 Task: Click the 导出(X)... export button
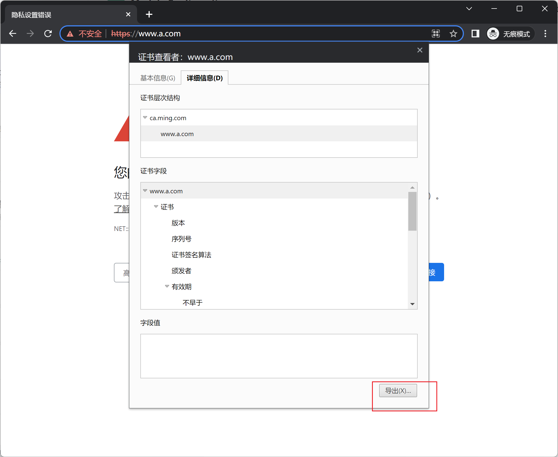(x=398, y=390)
